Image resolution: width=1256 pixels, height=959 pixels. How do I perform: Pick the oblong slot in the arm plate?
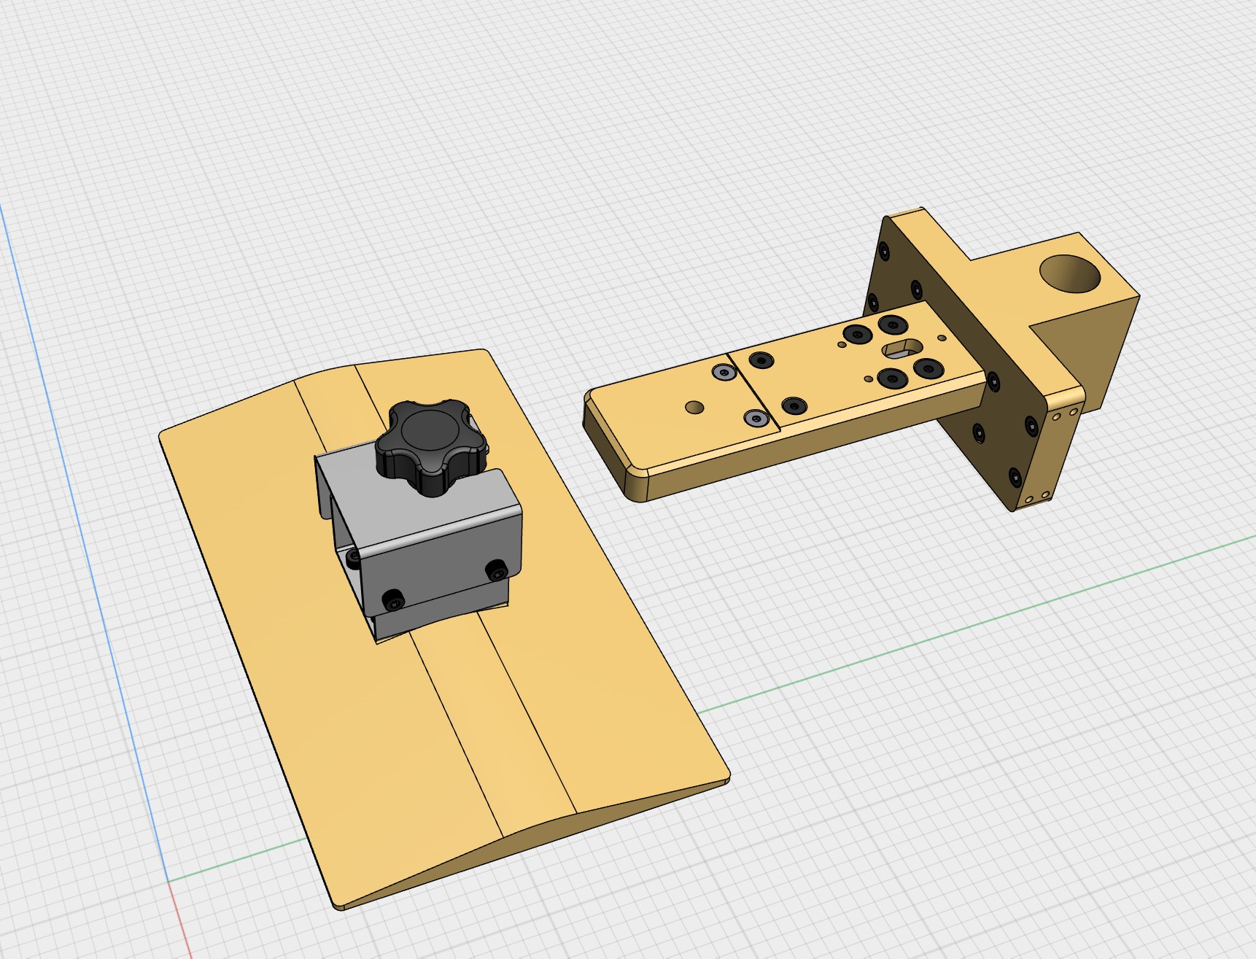click(x=903, y=349)
